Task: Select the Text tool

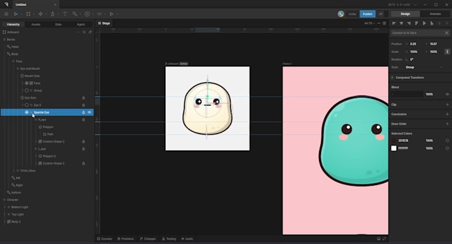Action: pos(65,14)
